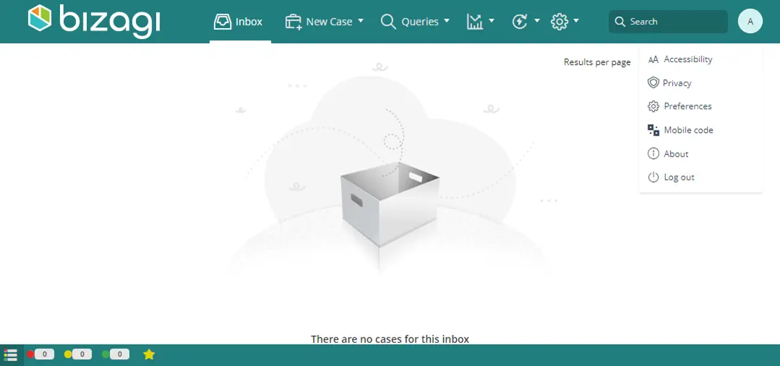Open the Inbox tab
This screenshot has height=366, width=780.
click(240, 22)
